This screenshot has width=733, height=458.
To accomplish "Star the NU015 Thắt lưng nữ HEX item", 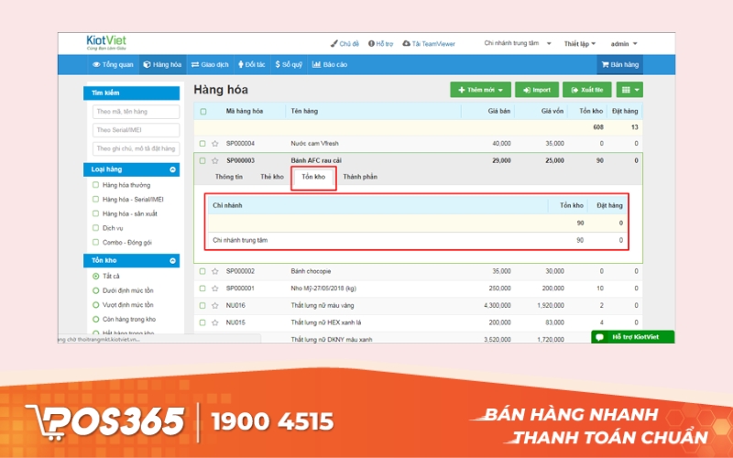I will tap(215, 322).
